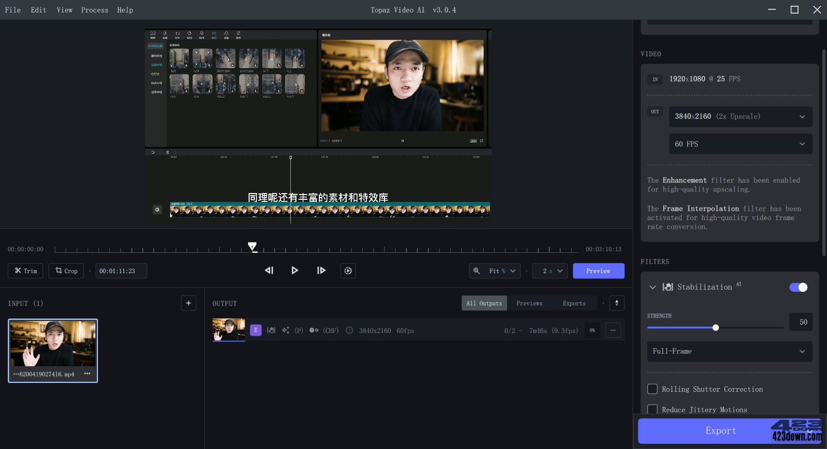Open the 3840x2160 output resolution dropdown

coord(740,117)
